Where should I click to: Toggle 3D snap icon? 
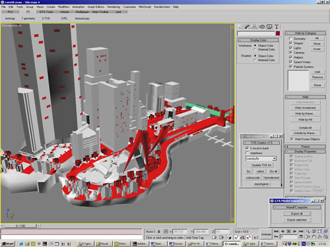pyautogui.click(x=236, y=237)
